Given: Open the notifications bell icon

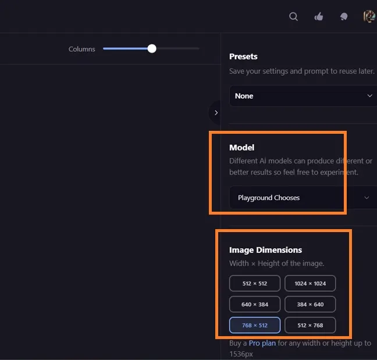Looking at the screenshot, I should pyautogui.click(x=344, y=17).
